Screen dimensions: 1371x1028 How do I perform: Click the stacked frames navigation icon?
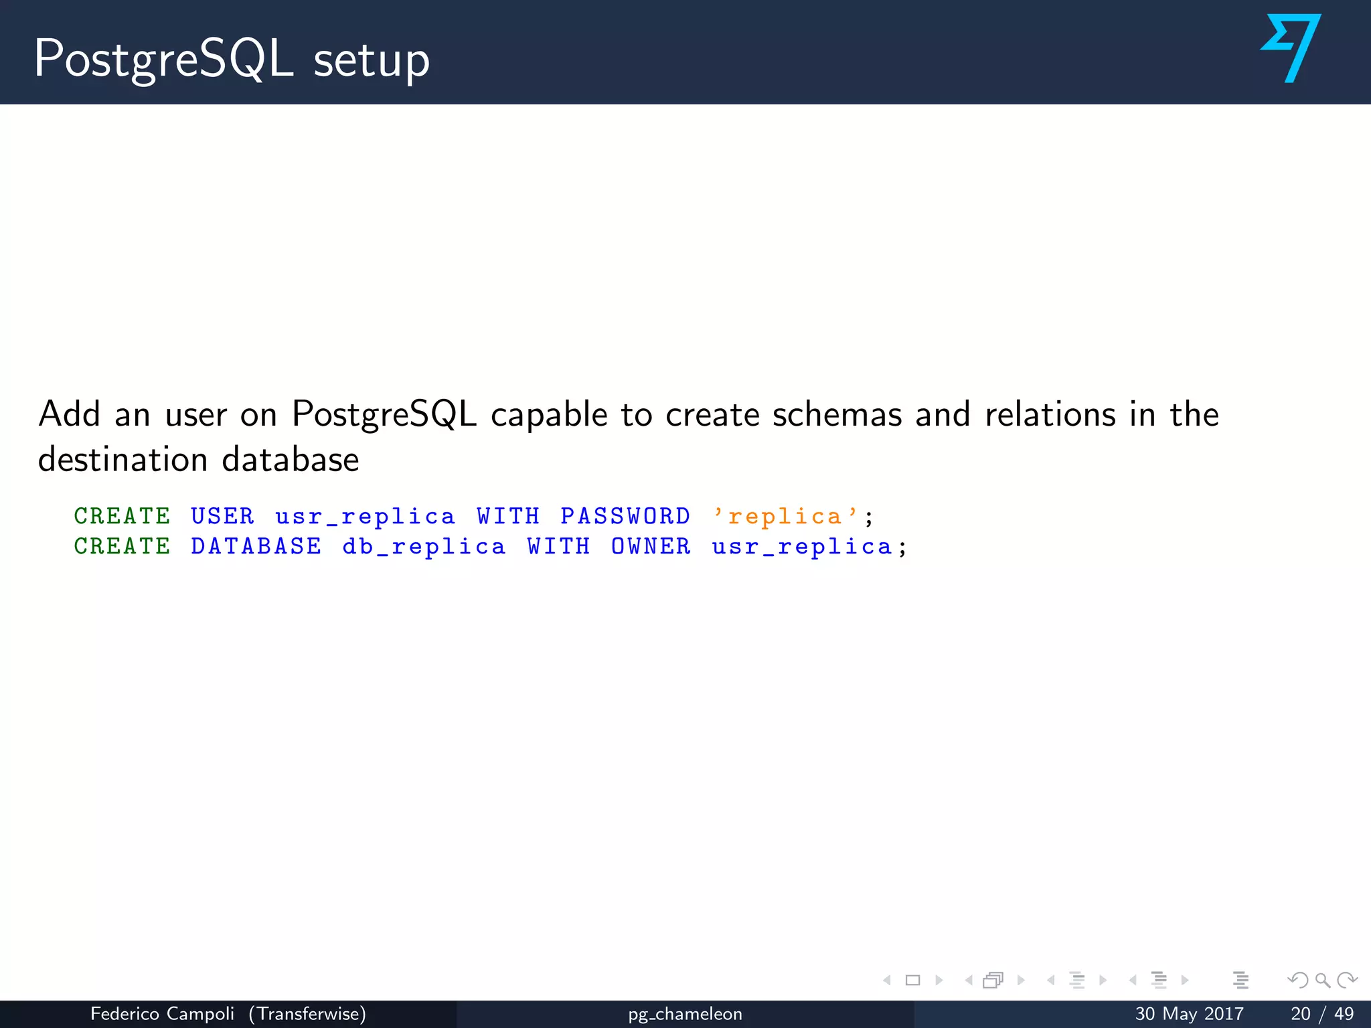coord(993,980)
